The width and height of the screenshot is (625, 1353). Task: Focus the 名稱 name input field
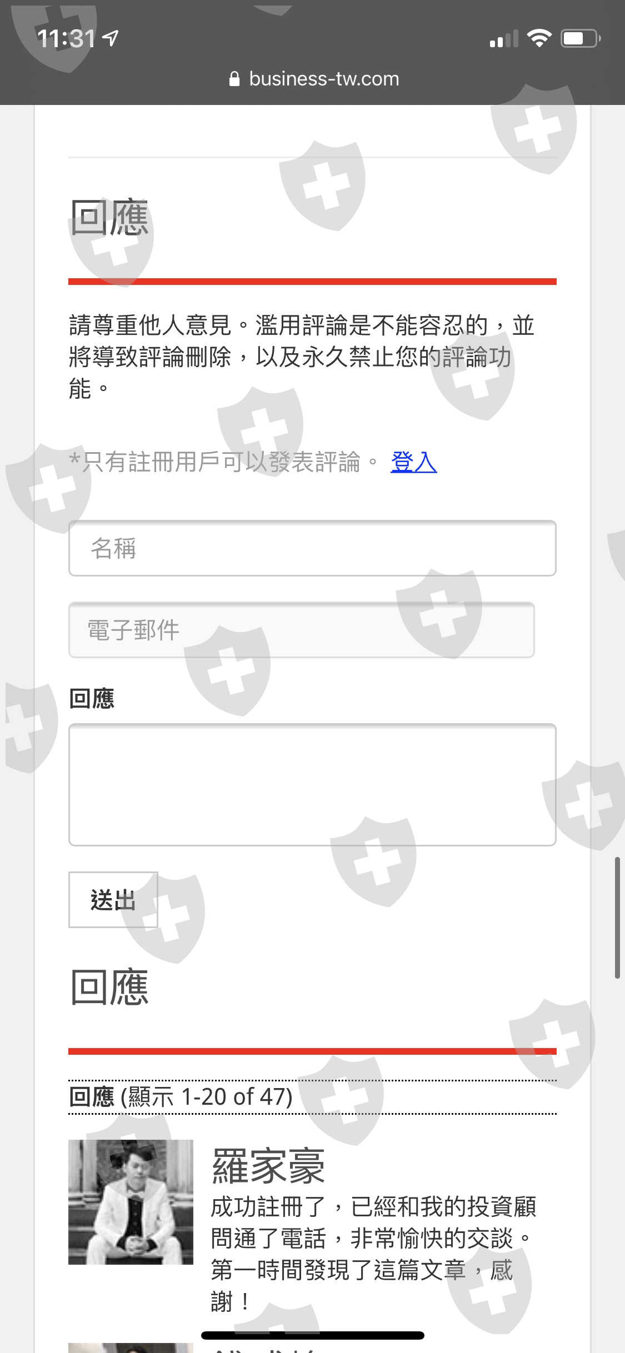point(312,548)
